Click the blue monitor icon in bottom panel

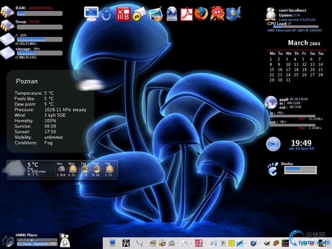[x=112, y=243]
